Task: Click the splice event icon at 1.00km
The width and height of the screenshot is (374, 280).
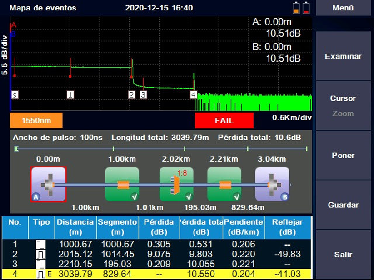Action: click(122, 184)
